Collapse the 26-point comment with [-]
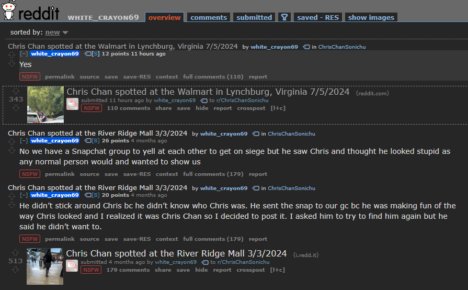The image size is (468, 290). click(x=24, y=141)
